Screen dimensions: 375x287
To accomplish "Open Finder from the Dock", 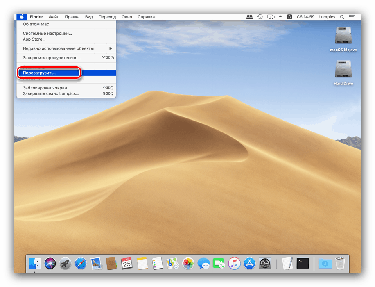I will click(35, 264).
